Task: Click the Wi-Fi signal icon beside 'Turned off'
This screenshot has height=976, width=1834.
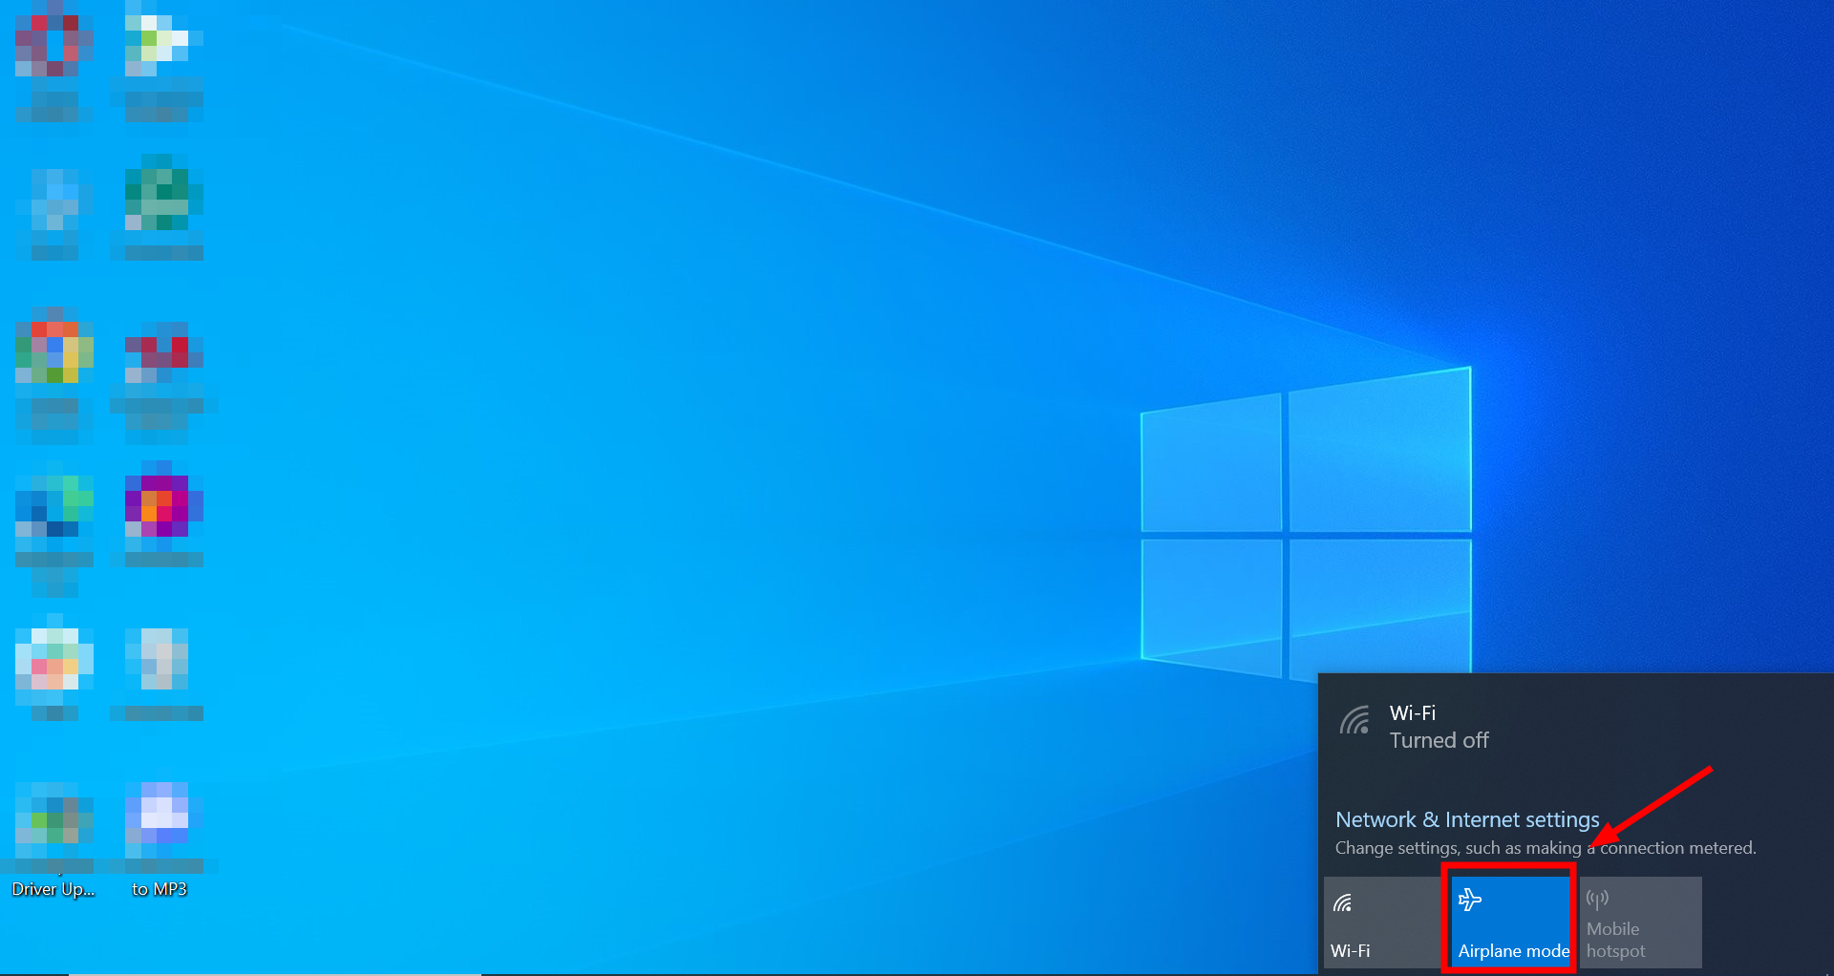Action: point(1354,721)
